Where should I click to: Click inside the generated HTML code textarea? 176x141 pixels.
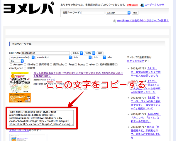[41, 118]
